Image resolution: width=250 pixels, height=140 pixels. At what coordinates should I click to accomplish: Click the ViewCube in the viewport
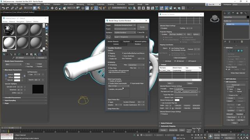point(214,18)
